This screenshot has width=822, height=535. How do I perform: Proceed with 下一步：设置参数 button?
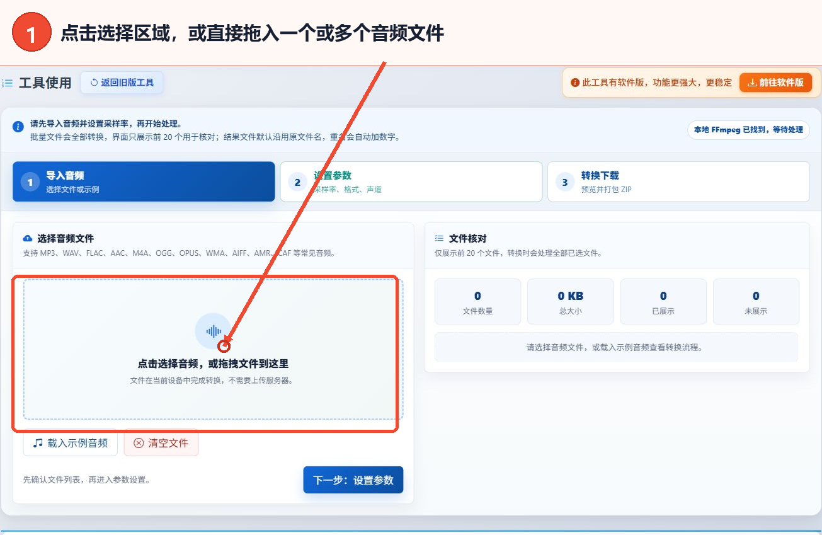coord(353,480)
